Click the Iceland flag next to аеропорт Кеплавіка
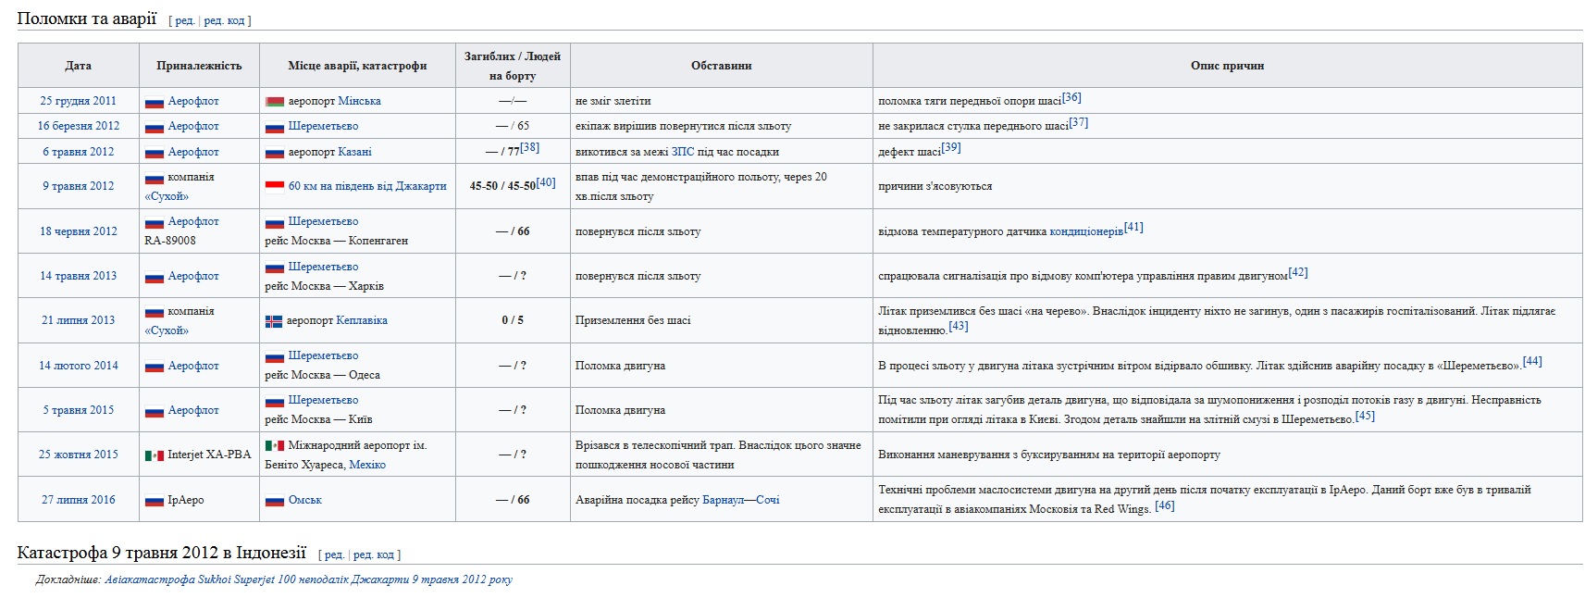 [x=274, y=321]
